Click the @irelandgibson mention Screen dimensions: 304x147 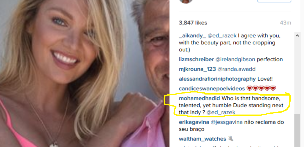[x=235, y=59]
